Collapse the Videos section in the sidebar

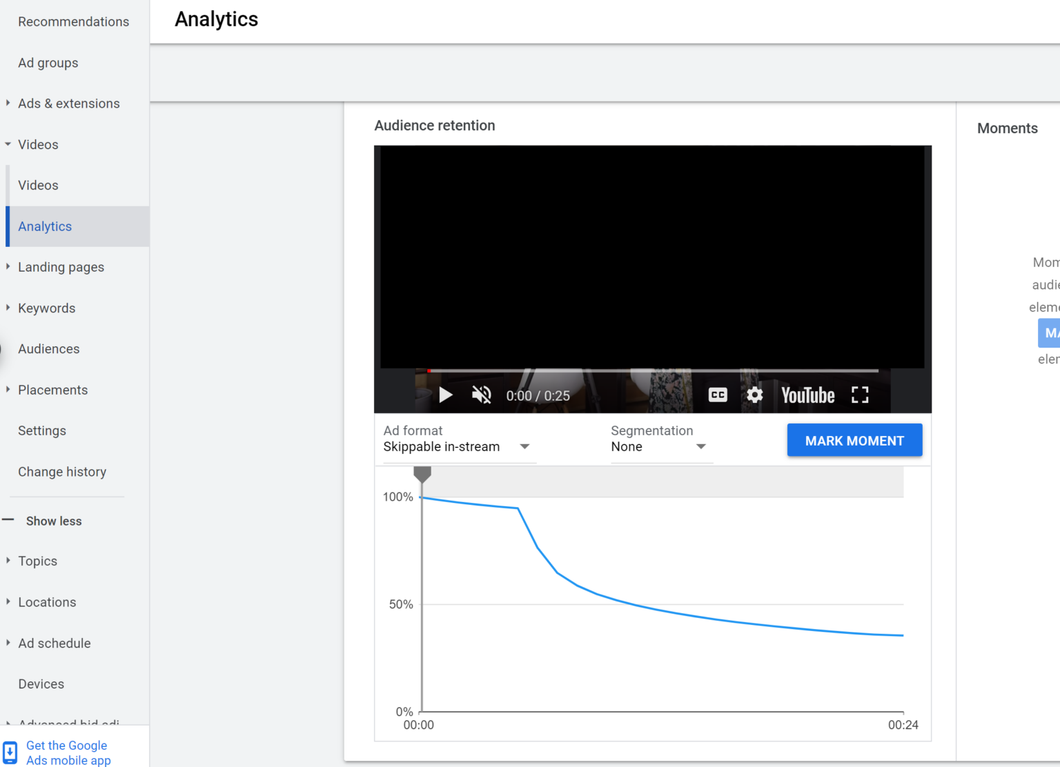(x=7, y=144)
